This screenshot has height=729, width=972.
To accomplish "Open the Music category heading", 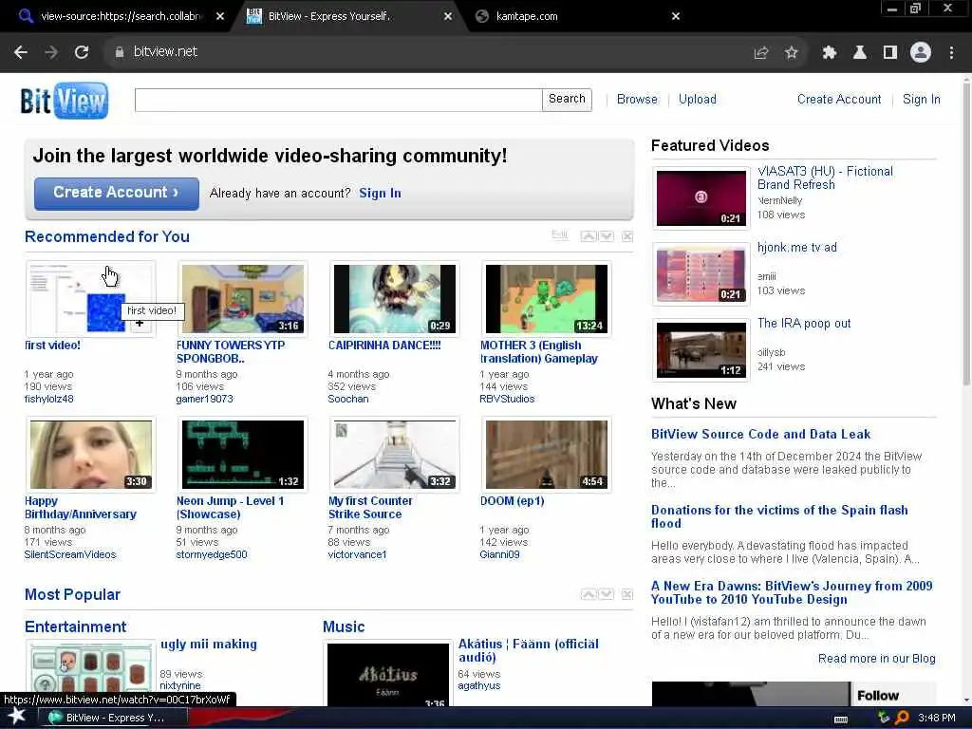I will pyautogui.click(x=344, y=626).
